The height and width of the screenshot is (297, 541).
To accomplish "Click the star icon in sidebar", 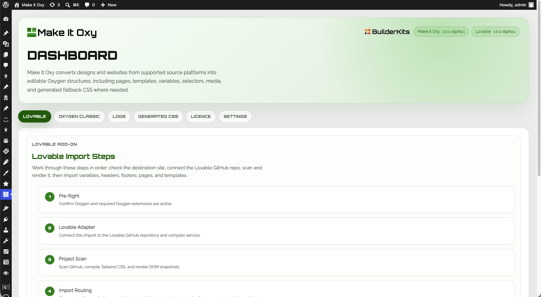I will [x=6, y=184].
